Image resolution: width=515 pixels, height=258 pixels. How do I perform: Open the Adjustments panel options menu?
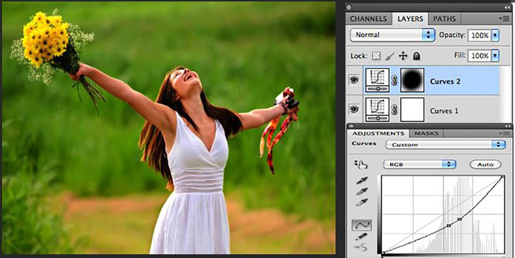[505, 133]
